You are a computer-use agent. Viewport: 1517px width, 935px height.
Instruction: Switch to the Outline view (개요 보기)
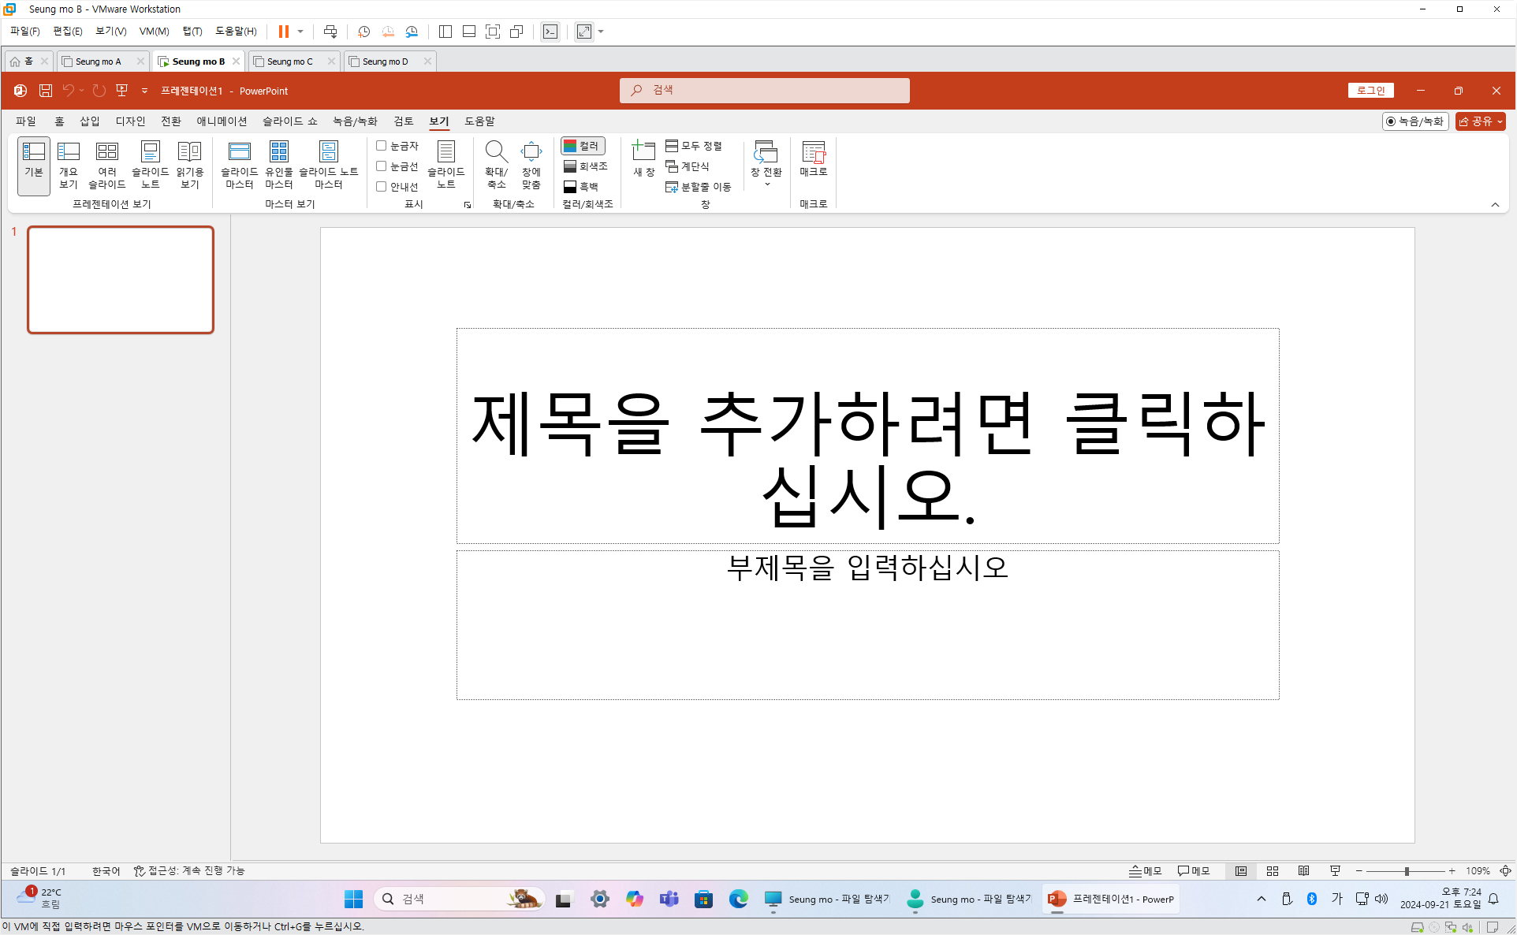(x=69, y=165)
